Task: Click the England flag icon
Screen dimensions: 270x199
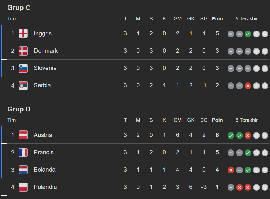Action: 23,33
